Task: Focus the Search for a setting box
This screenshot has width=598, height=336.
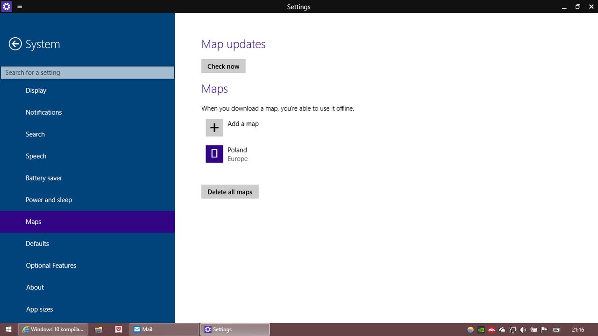Action: 87,72
